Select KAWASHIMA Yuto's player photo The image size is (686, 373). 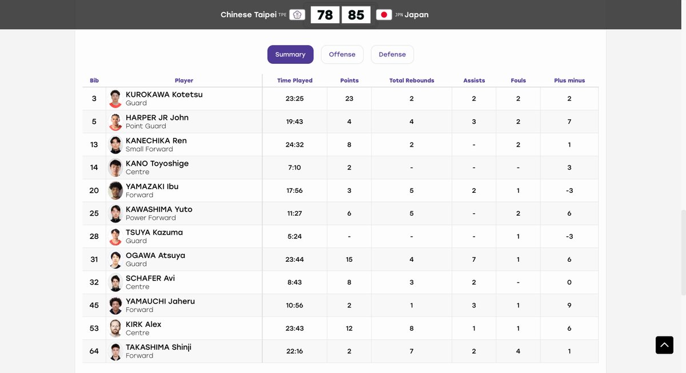[x=115, y=213]
